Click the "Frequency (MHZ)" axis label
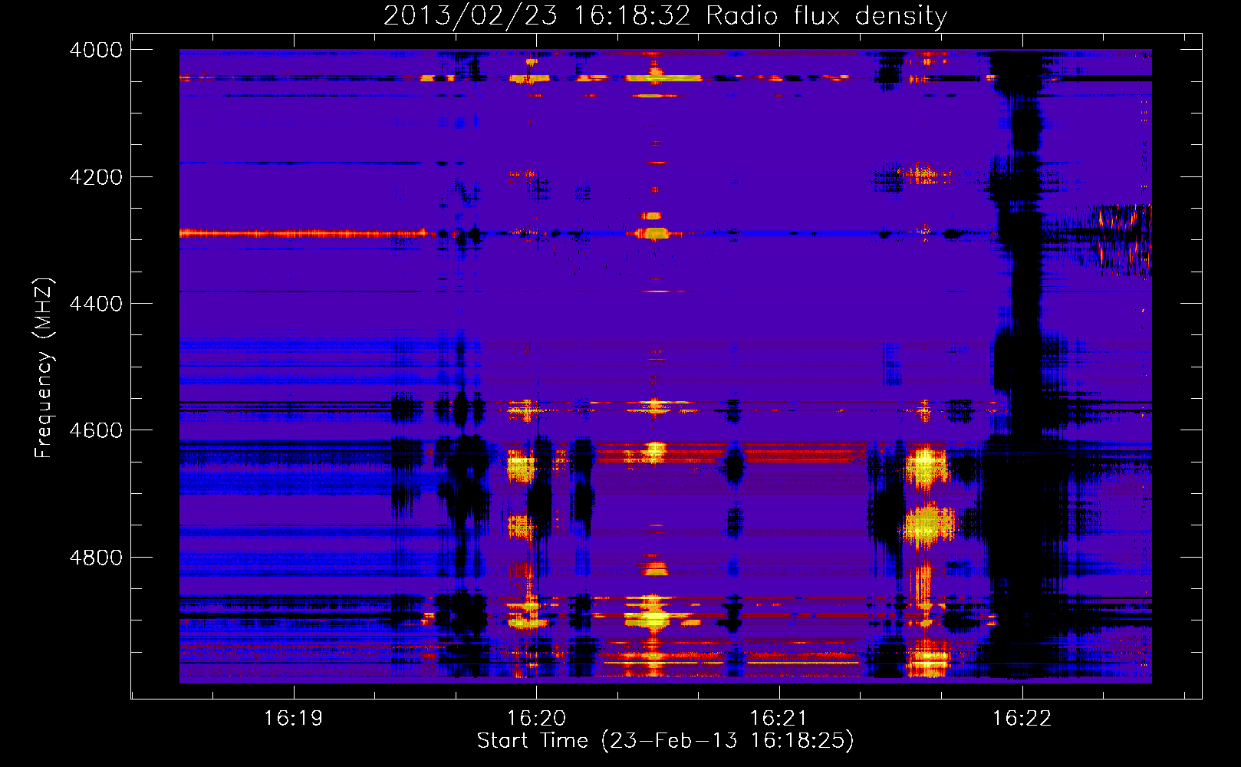 (x=44, y=367)
